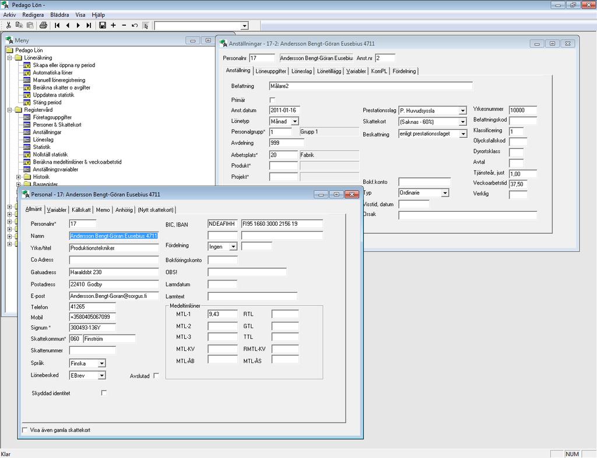Open the Fördelning Ingen dropdown
This screenshot has height=458, width=597.
click(x=233, y=247)
